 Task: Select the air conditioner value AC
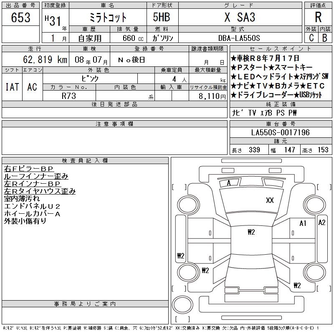click(32, 87)
